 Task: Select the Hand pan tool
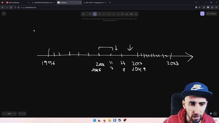(x=90, y=14)
